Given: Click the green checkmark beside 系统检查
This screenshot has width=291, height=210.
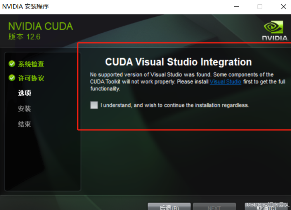Looking at the screenshot, I should click(12, 64).
